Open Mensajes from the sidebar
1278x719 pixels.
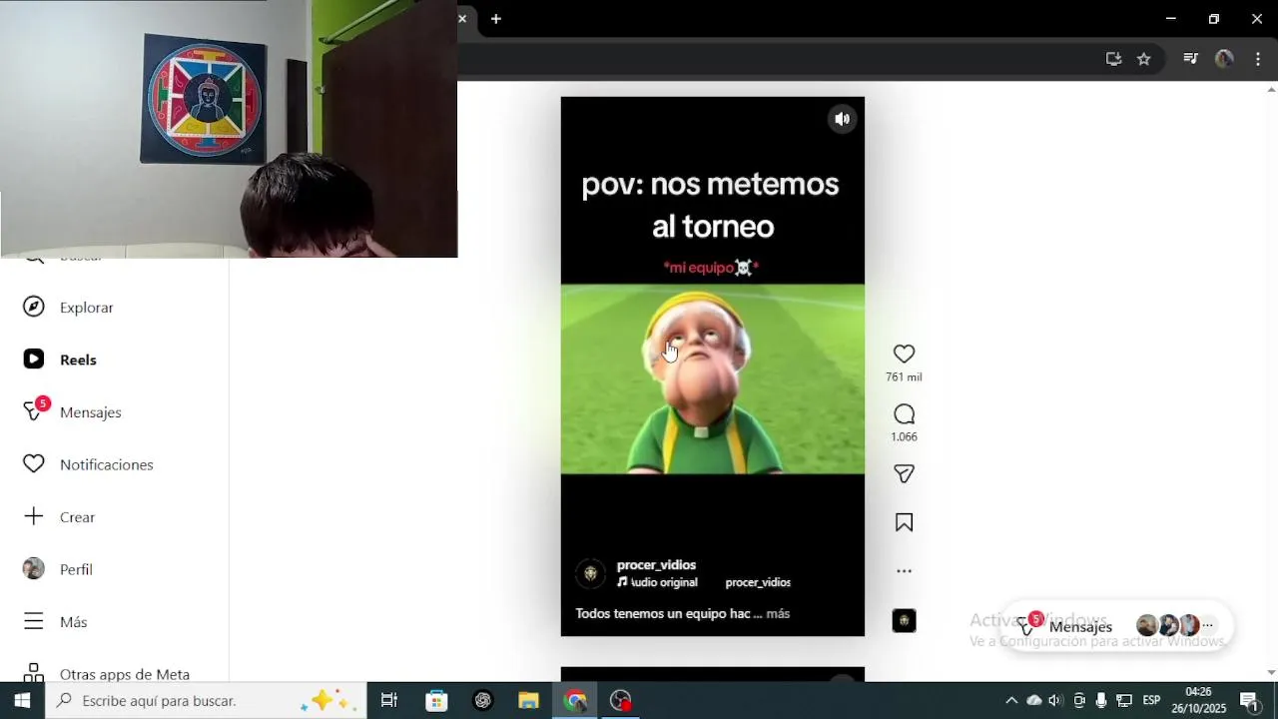point(72,411)
